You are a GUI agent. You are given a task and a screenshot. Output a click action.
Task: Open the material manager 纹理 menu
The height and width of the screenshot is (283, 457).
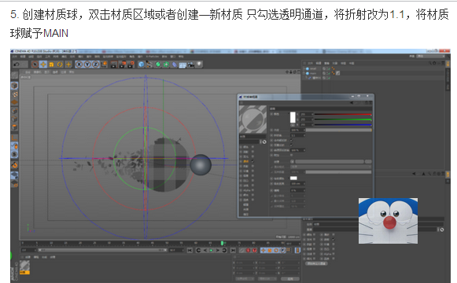53,257
